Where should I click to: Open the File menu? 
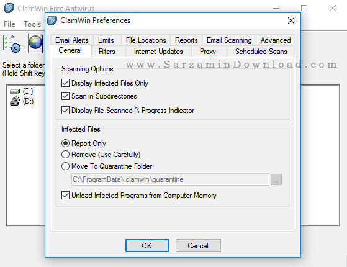click(9, 24)
